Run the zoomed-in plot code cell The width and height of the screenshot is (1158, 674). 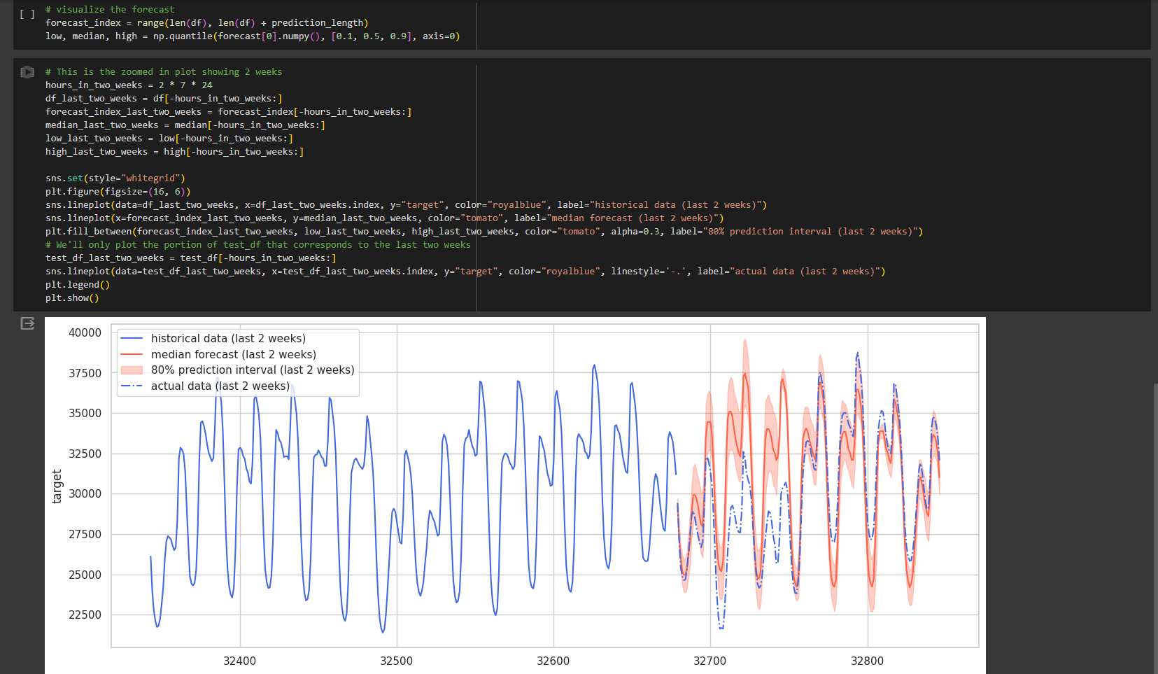coord(27,71)
